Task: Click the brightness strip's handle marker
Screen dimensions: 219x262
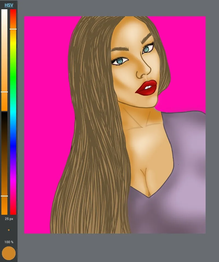Action: click(x=4, y=196)
